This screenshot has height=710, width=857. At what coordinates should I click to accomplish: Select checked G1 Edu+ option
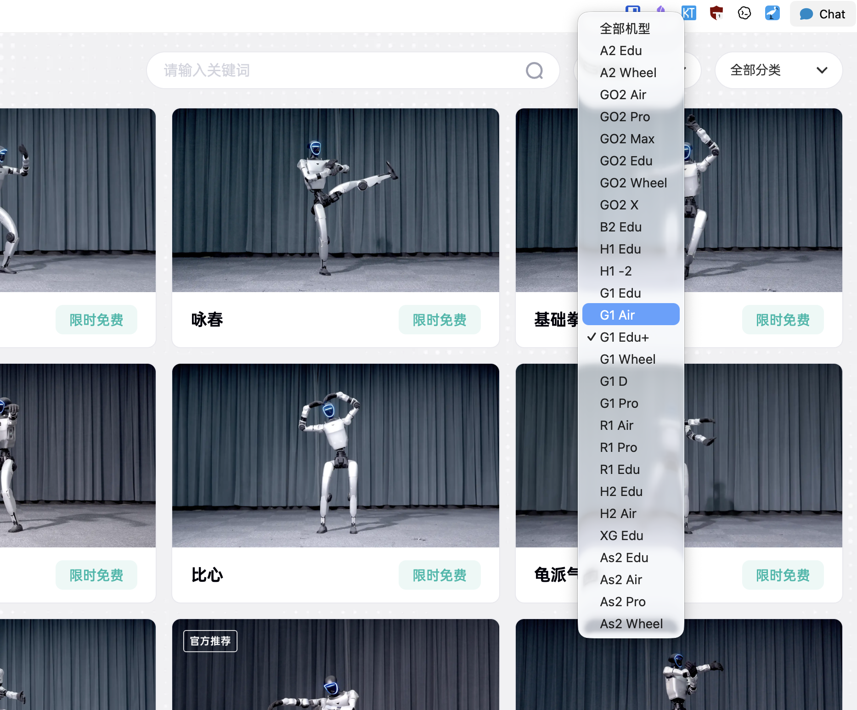pos(631,337)
